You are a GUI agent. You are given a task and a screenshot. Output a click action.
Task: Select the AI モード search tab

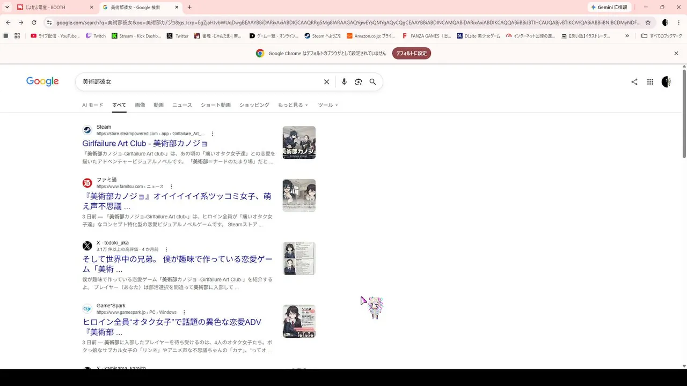tap(93, 105)
